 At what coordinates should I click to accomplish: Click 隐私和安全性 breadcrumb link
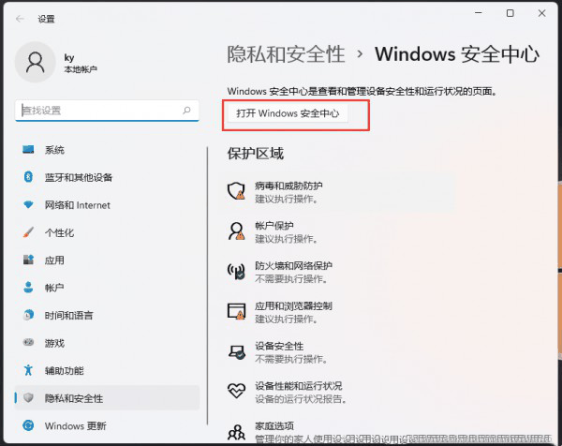pyautogui.click(x=286, y=54)
